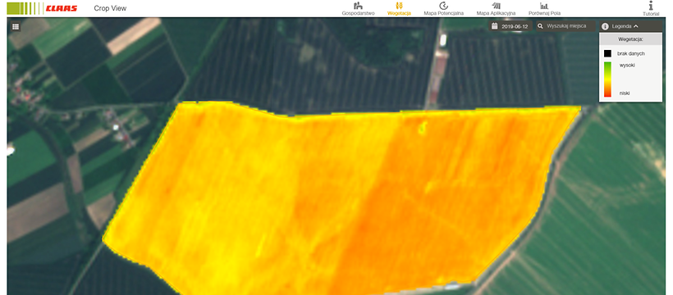
Task: Open the Mapa Aplikacyjna icon
Action: pos(497,6)
